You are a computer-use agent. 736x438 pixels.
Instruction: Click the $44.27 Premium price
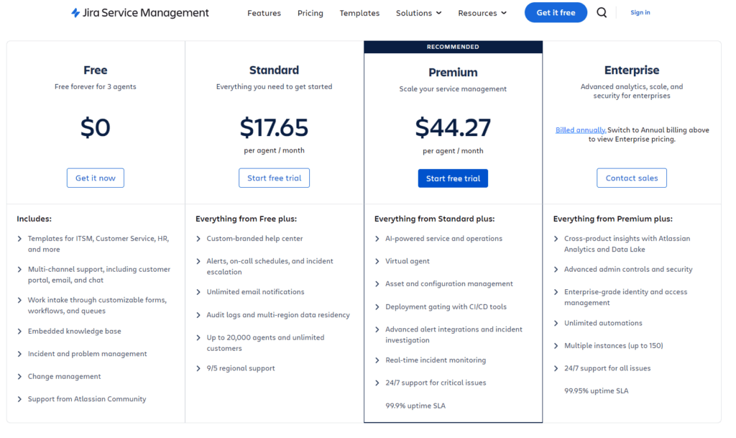pos(453,128)
